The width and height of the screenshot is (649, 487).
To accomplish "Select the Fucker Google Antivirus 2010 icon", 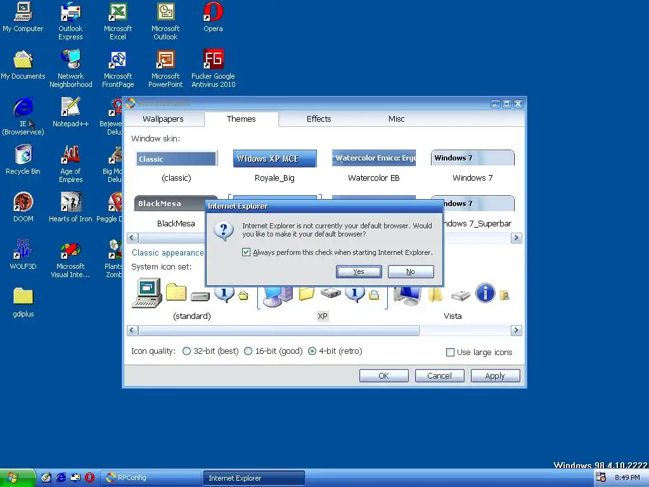I will 213,68.
